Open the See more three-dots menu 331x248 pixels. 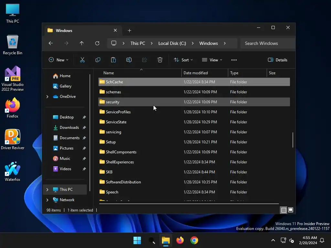point(234,60)
